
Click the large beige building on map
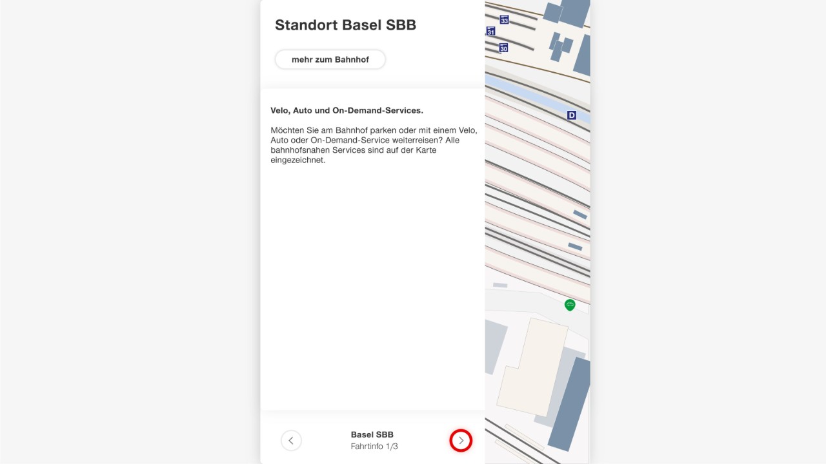click(532, 367)
